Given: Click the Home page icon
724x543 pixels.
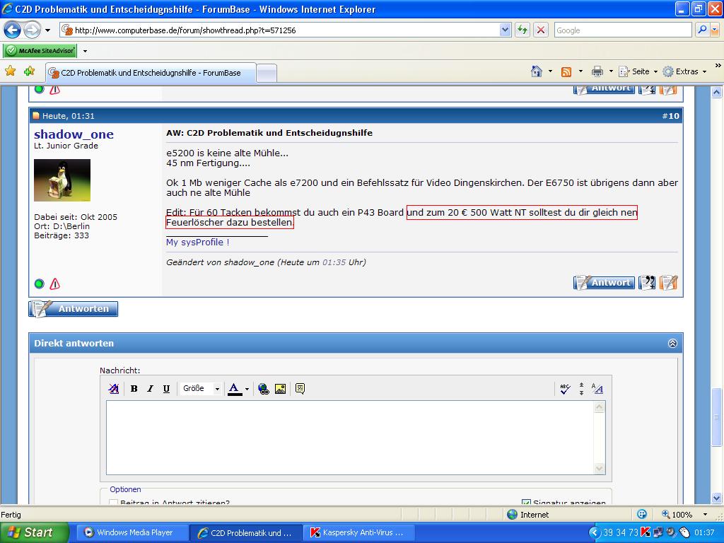Looking at the screenshot, I should 536,71.
